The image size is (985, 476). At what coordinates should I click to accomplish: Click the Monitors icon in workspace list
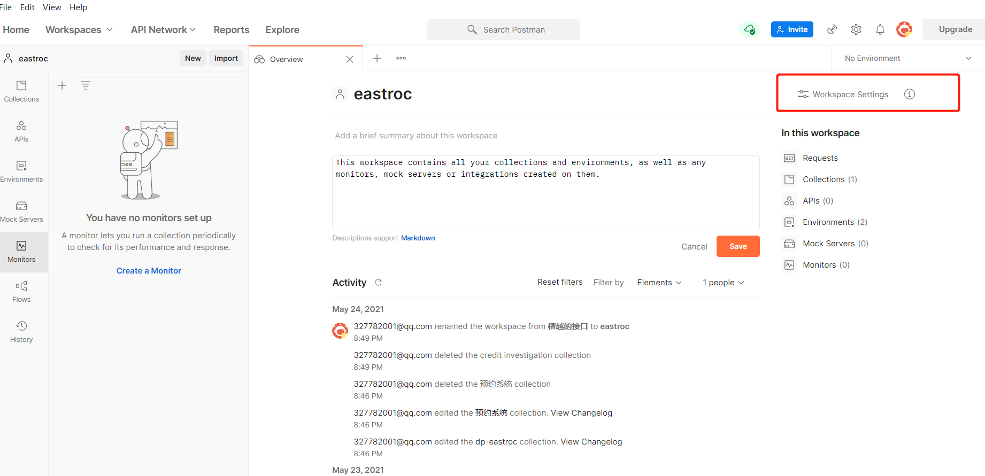[789, 265]
